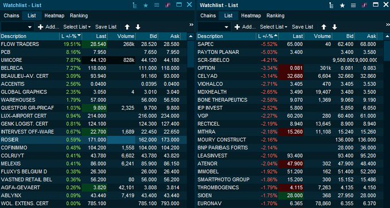Select the FLOW TRADERS row
Viewport: 390px width, 208px height.
click(x=93, y=44)
